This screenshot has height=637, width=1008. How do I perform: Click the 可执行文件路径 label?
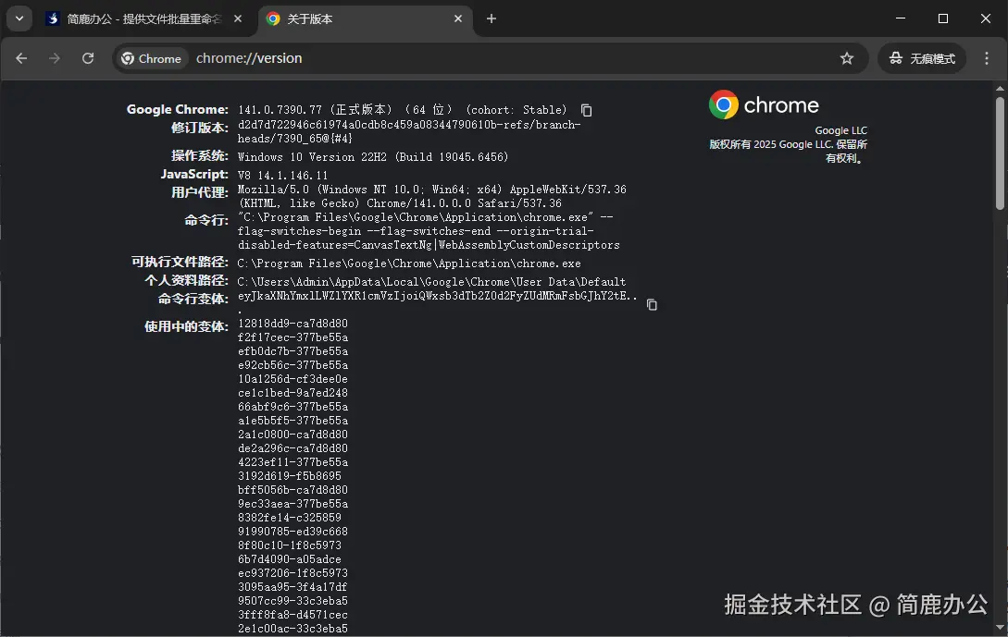click(180, 262)
